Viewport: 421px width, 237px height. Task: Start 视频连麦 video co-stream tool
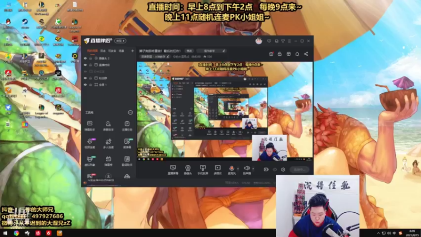point(89,143)
